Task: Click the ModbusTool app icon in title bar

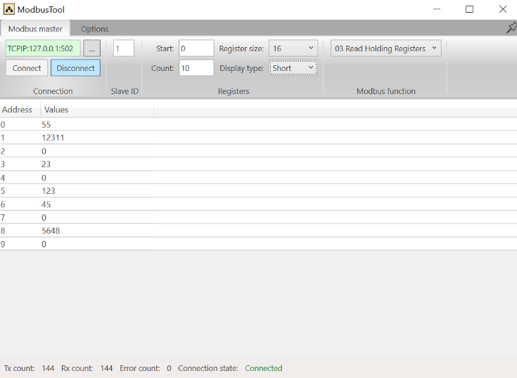Action: click(x=9, y=9)
